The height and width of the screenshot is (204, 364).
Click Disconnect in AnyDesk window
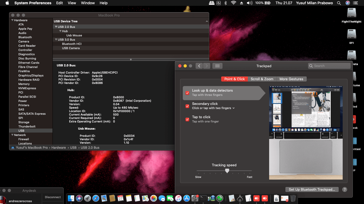(x=53, y=197)
